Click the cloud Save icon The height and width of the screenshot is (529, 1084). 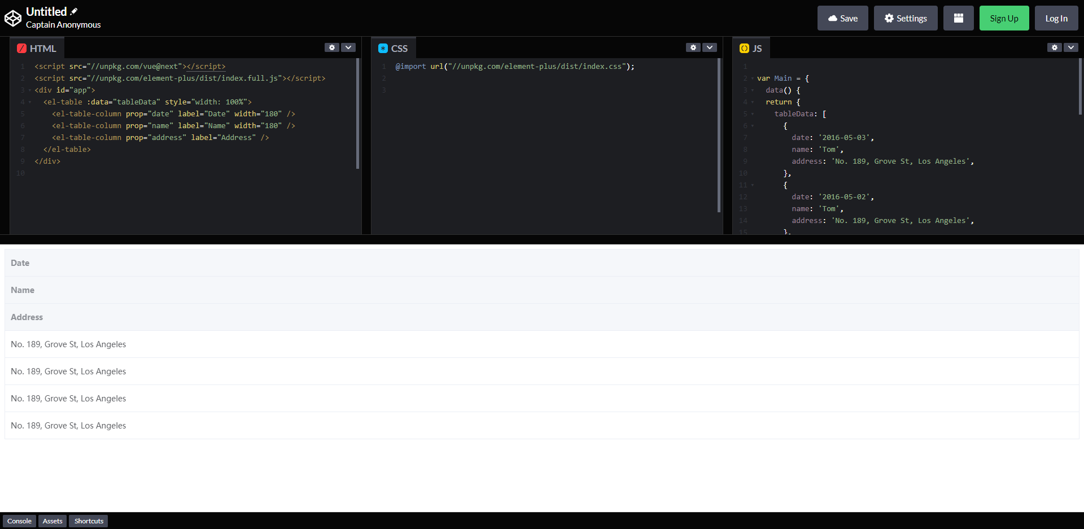(834, 18)
